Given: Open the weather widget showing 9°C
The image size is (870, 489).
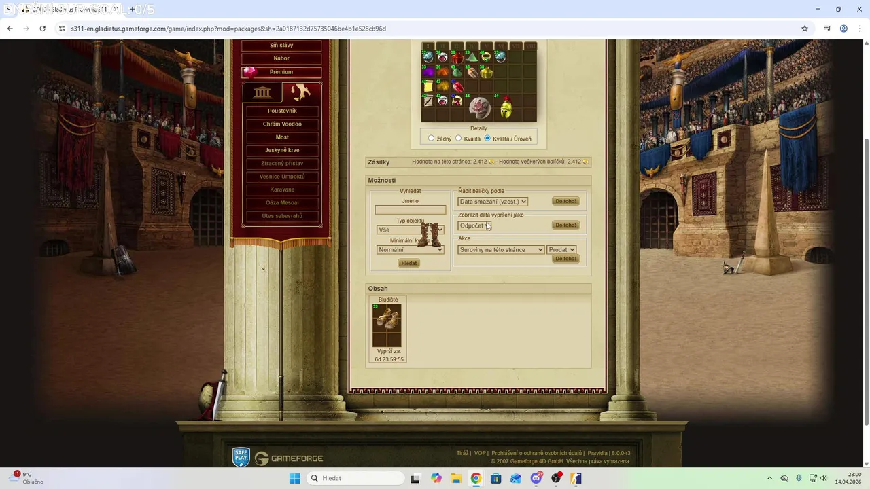Looking at the screenshot, I should [27, 478].
